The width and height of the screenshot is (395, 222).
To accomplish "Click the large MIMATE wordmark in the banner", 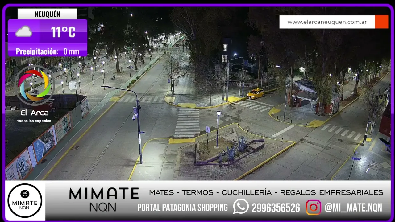I will (104, 194).
